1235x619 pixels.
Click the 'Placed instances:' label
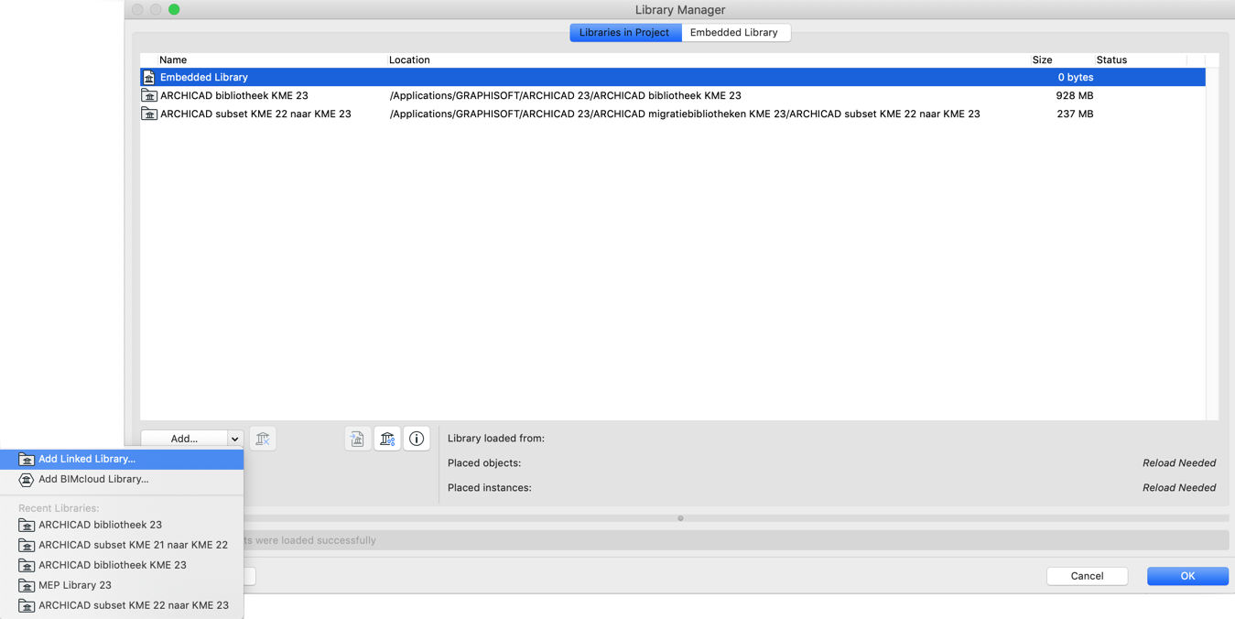coord(490,488)
